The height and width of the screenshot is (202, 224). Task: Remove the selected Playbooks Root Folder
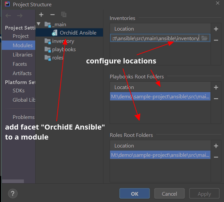216,99
